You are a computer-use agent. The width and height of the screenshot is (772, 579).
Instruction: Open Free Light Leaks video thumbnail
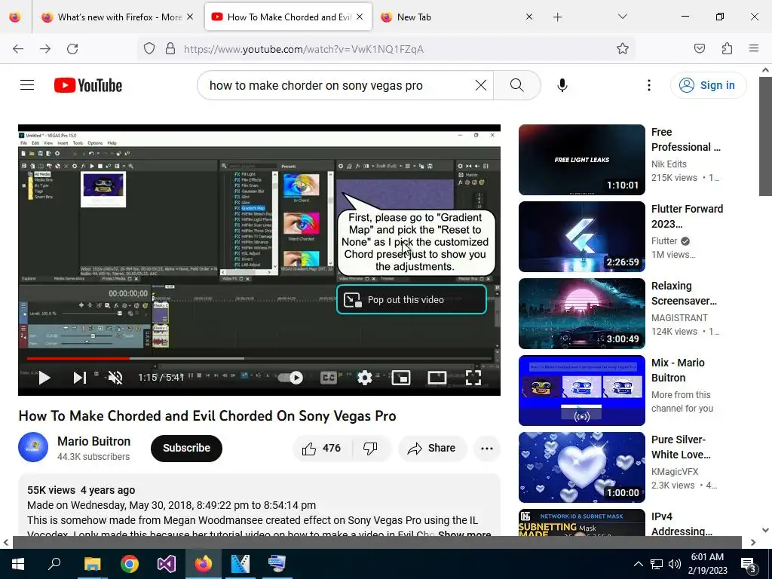582,160
